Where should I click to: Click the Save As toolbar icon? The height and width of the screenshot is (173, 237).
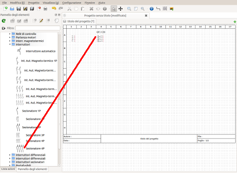point(25,9)
